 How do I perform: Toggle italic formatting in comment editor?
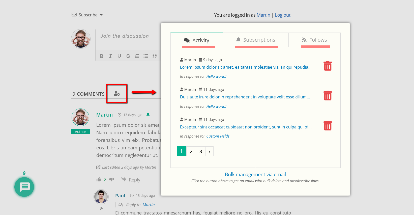[x=110, y=56]
